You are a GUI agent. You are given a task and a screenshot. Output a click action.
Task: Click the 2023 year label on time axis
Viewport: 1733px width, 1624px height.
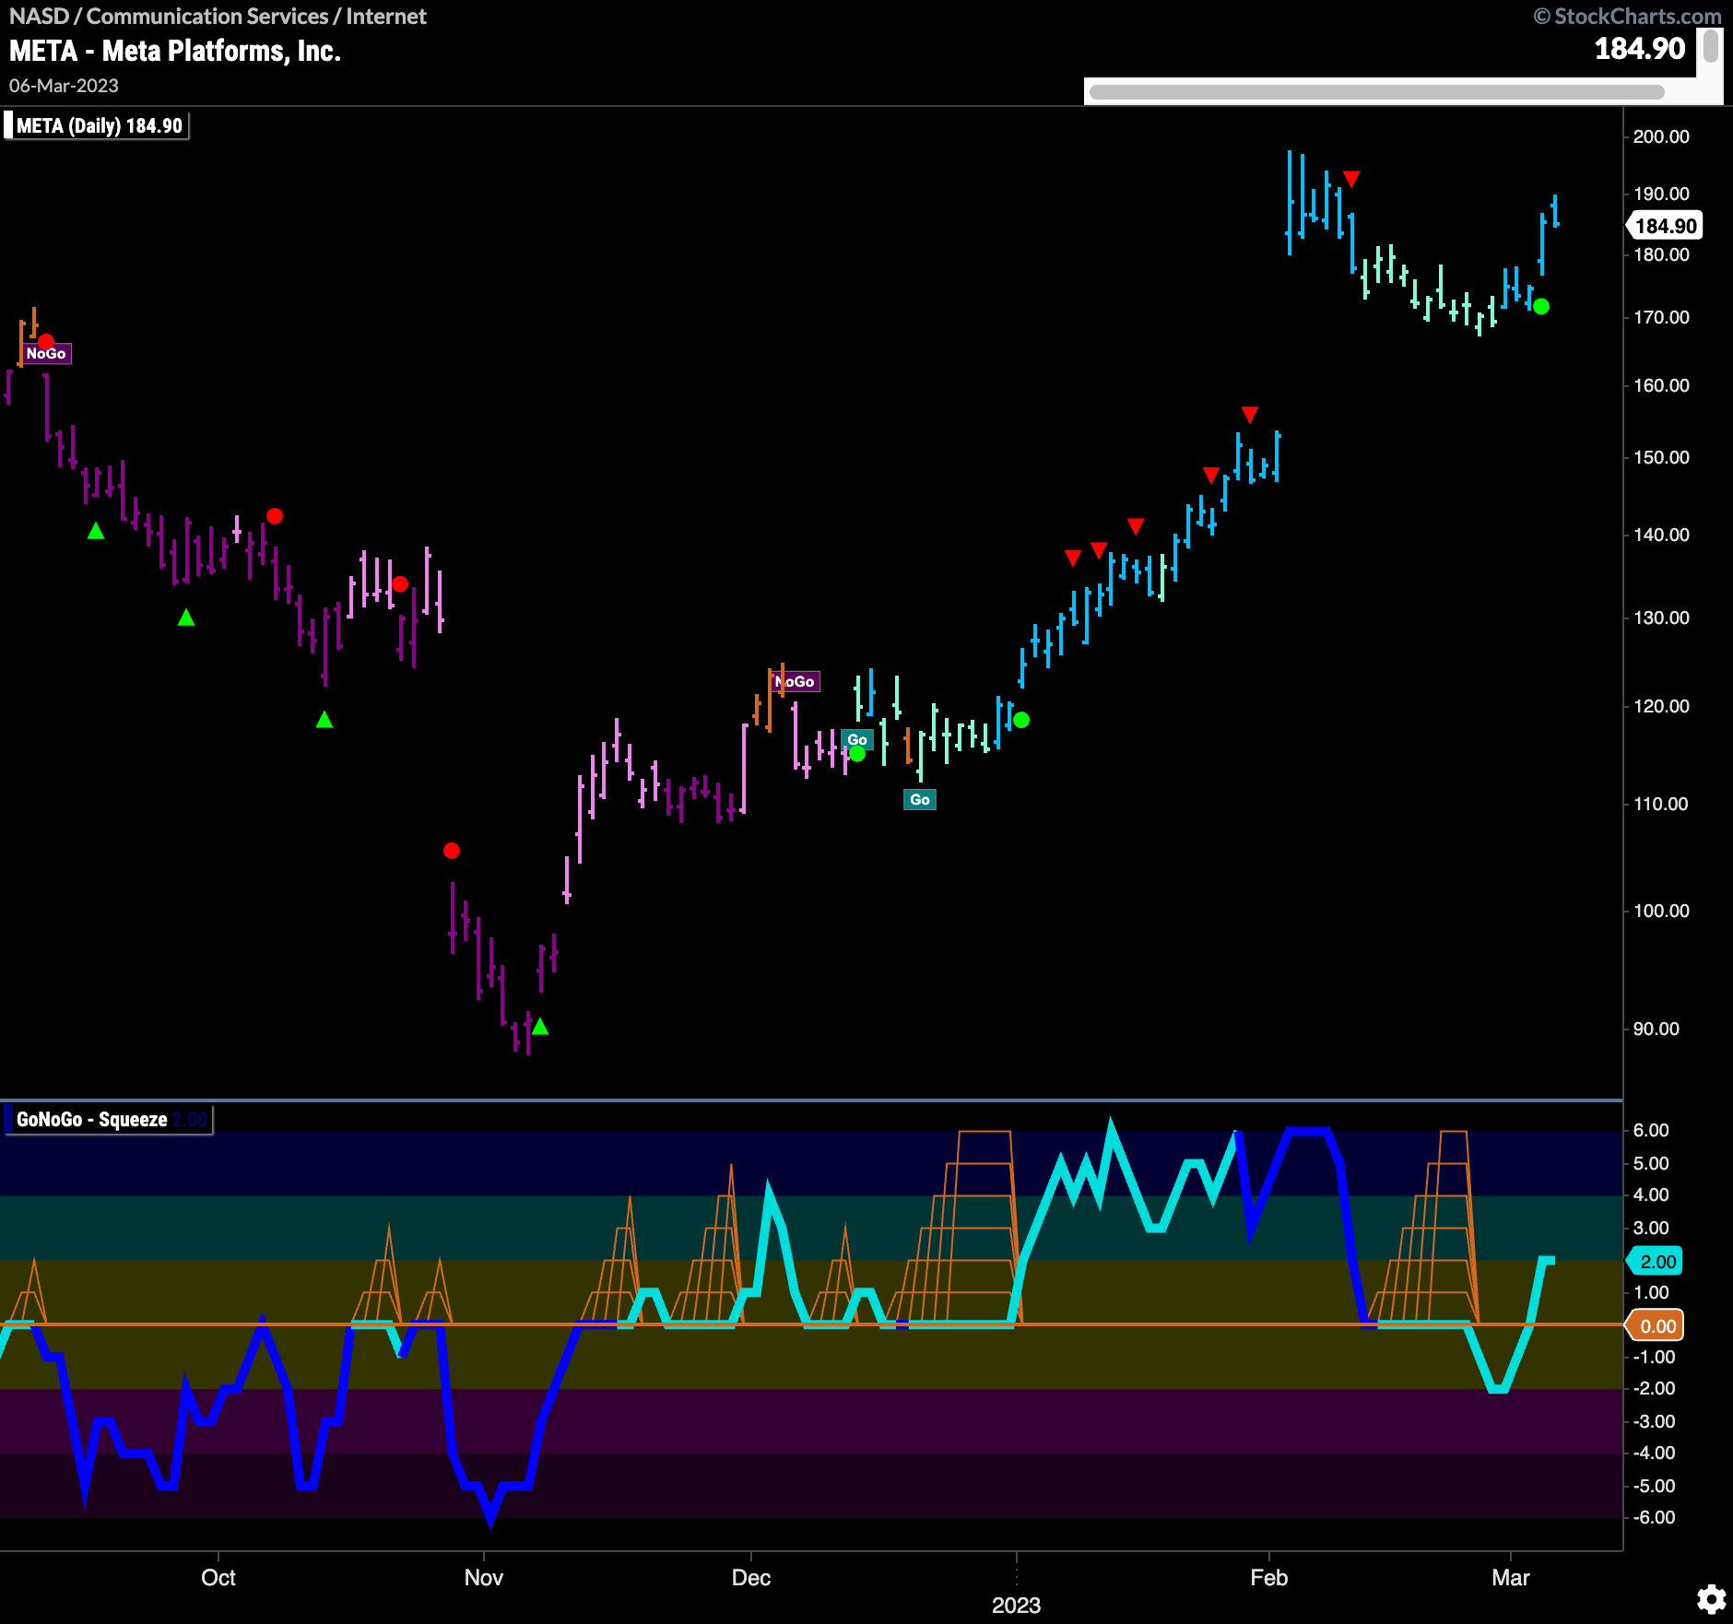(x=1016, y=1605)
